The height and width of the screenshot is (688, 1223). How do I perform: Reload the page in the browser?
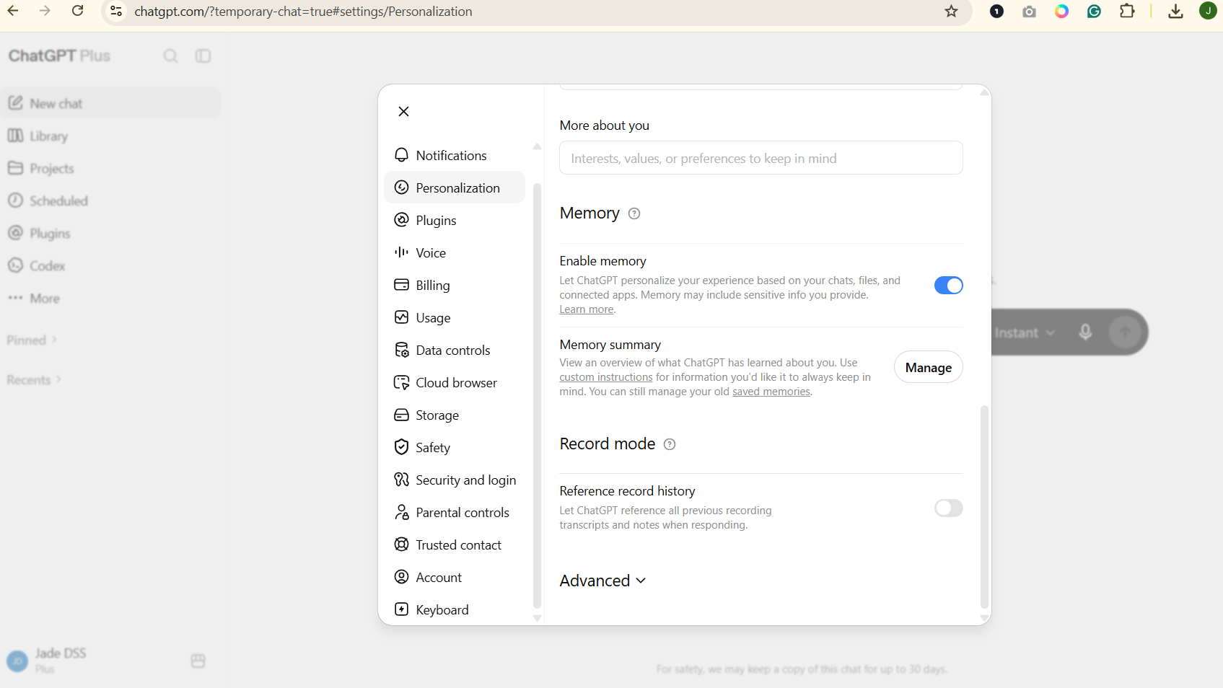point(78,11)
